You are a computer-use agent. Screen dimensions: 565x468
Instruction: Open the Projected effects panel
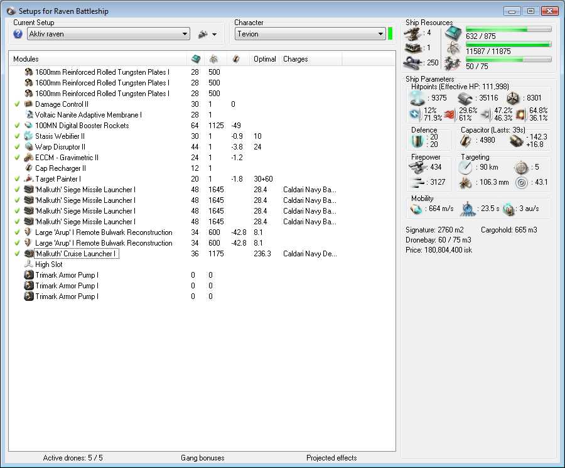coord(331,458)
